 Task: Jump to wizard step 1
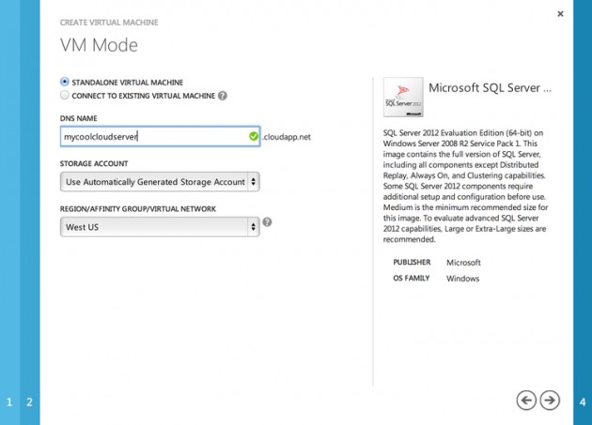click(x=9, y=402)
